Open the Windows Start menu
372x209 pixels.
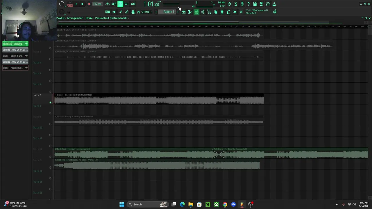[x=122, y=204]
